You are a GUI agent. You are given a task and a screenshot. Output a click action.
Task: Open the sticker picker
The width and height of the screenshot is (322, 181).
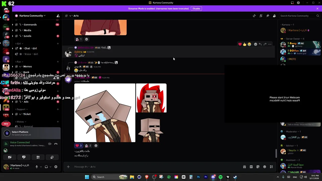pyautogui.click(x=258, y=167)
